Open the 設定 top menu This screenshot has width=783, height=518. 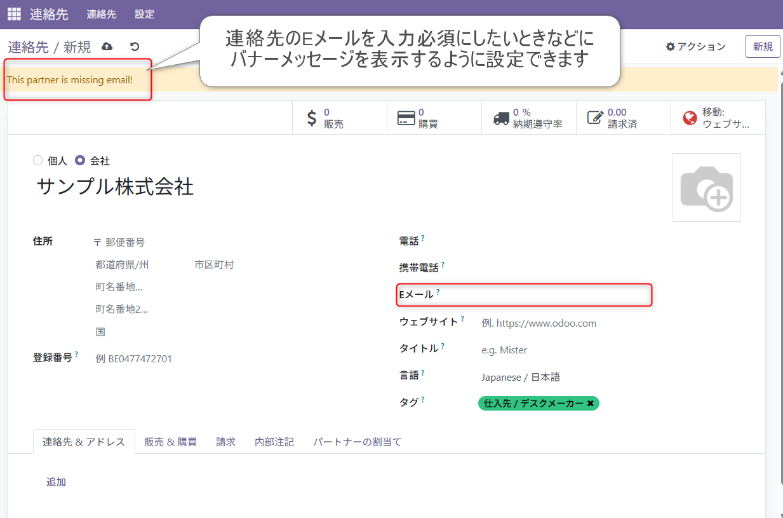[x=145, y=14]
